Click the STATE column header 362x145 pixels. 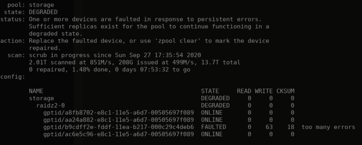210,91
